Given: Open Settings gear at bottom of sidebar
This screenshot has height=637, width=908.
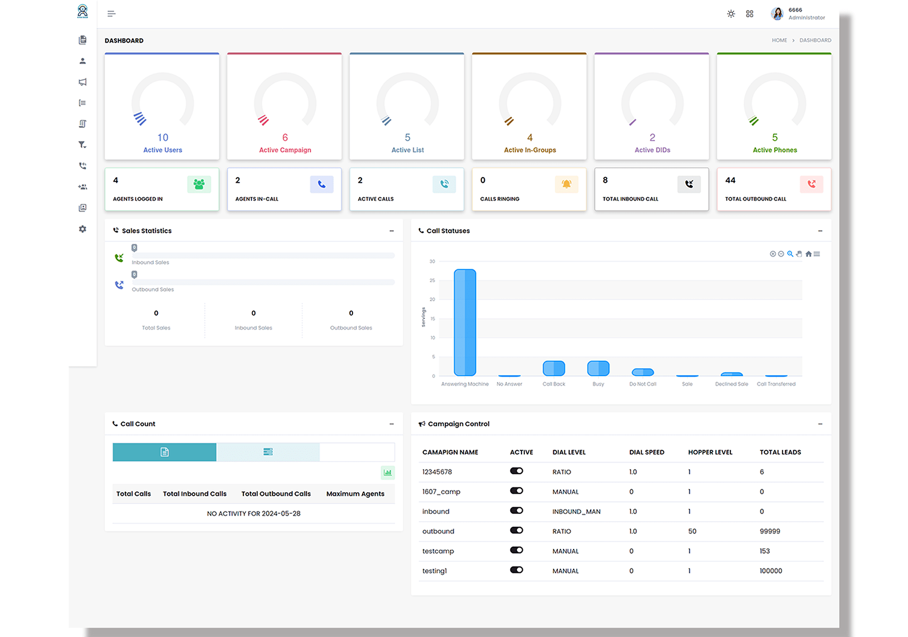Looking at the screenshot, I should pyautogui.click(x=83, y=229).
